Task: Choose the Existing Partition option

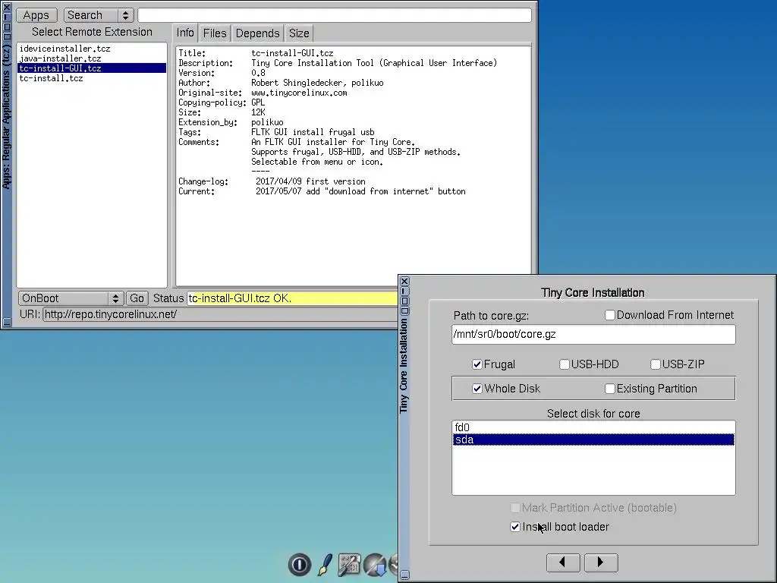Action: pyautogui.click(x=610, y=389)
